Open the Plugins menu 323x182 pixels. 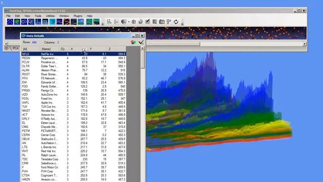click(x=78, y=16)
